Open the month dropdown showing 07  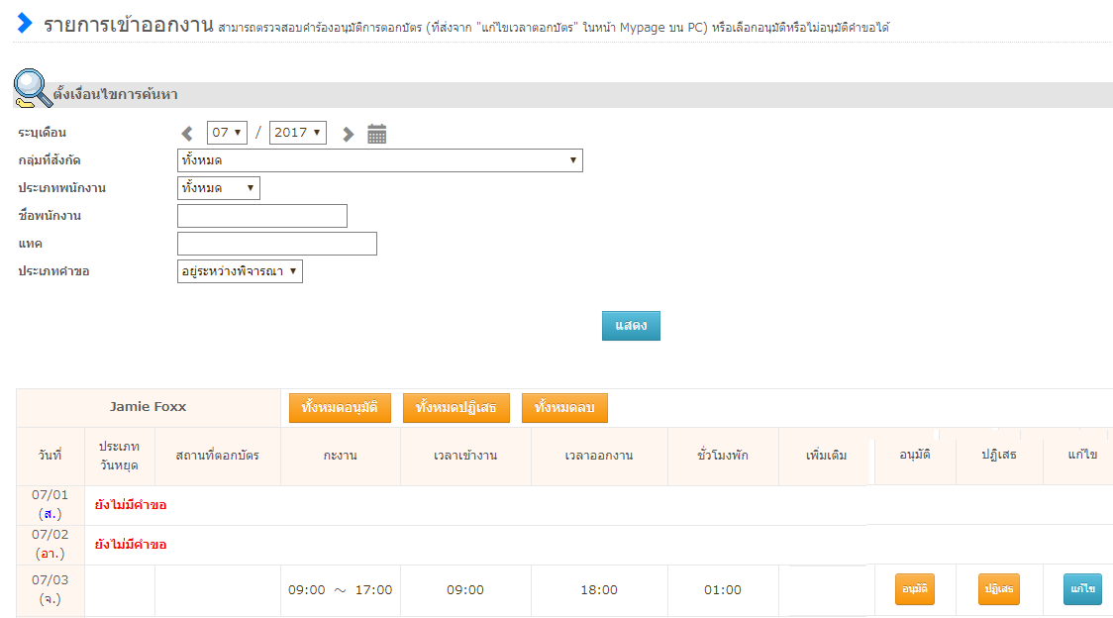227,133
